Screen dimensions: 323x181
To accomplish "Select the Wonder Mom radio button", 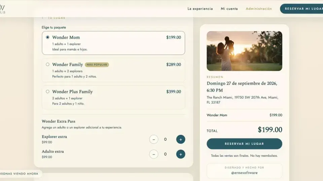I will click(47, 37).
